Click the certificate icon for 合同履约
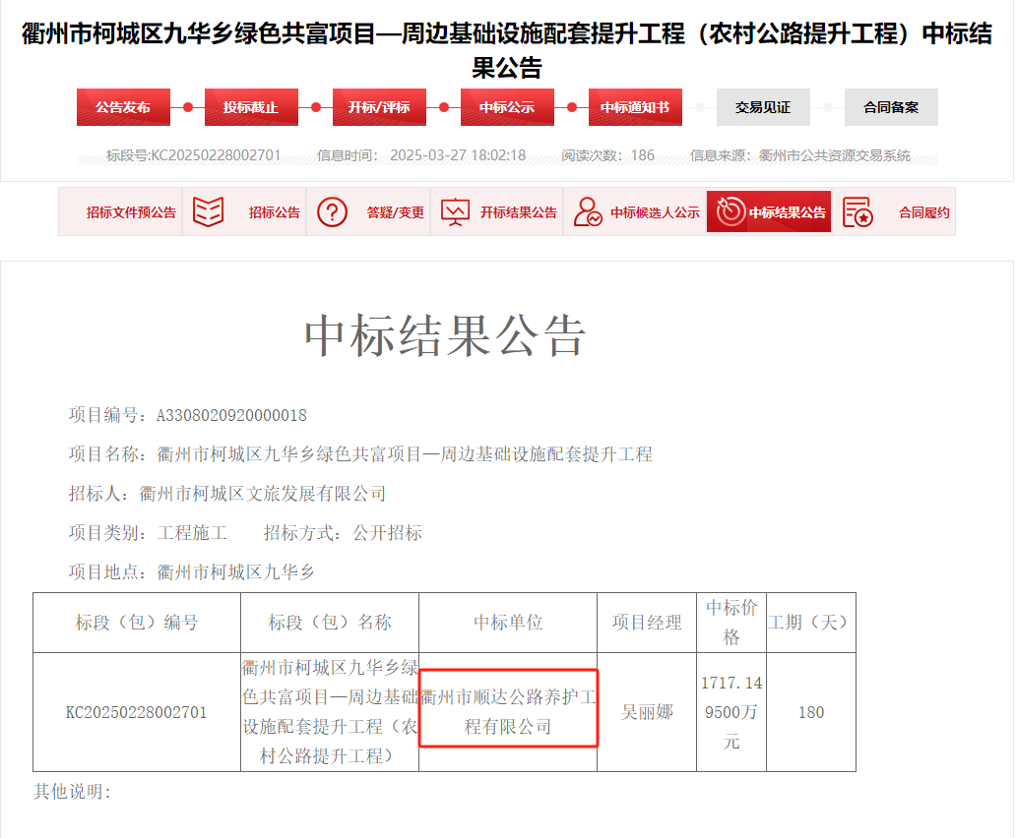 tap(857, 212)
